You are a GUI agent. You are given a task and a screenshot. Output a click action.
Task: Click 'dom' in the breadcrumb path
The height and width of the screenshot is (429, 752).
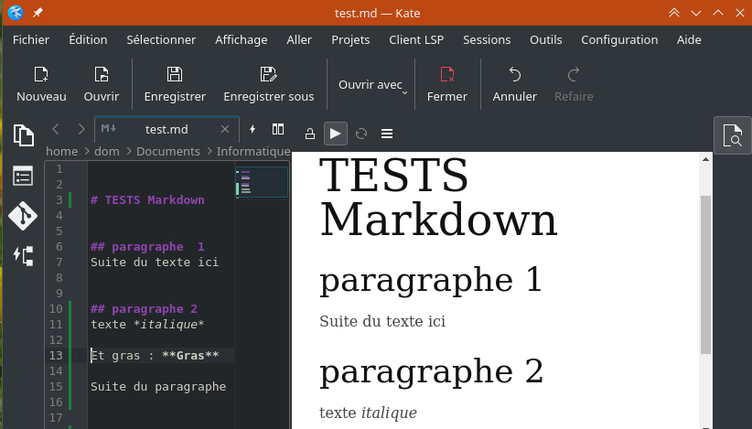107,152
